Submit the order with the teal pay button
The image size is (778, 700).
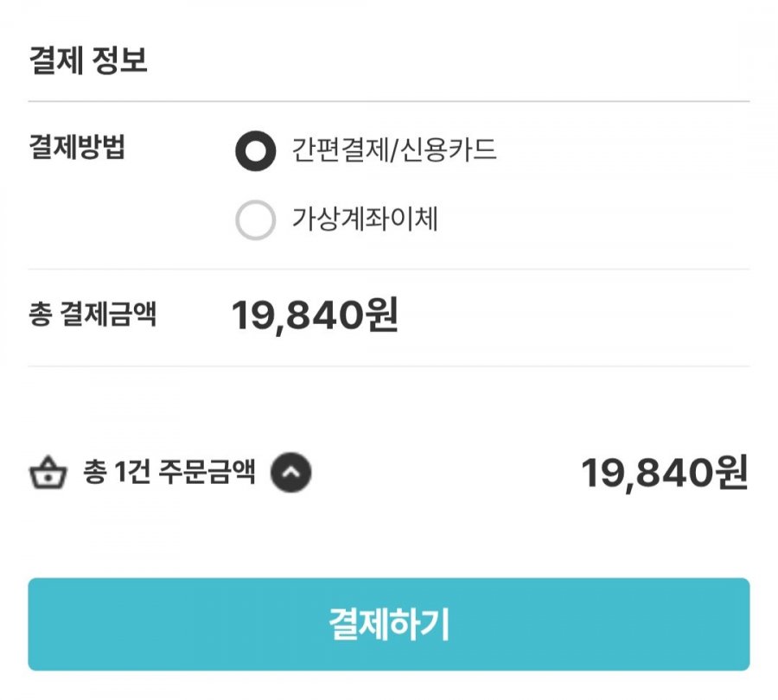[389, 624]
